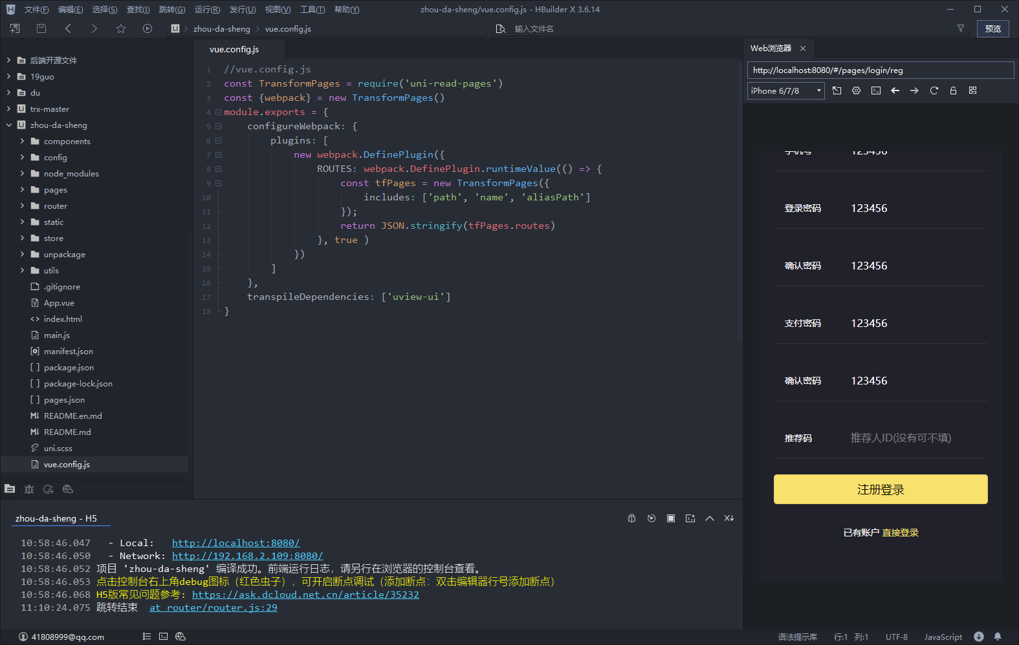
Task: Open the iPhone 6/7/8 device dropdown
Action: pos(786,90)
